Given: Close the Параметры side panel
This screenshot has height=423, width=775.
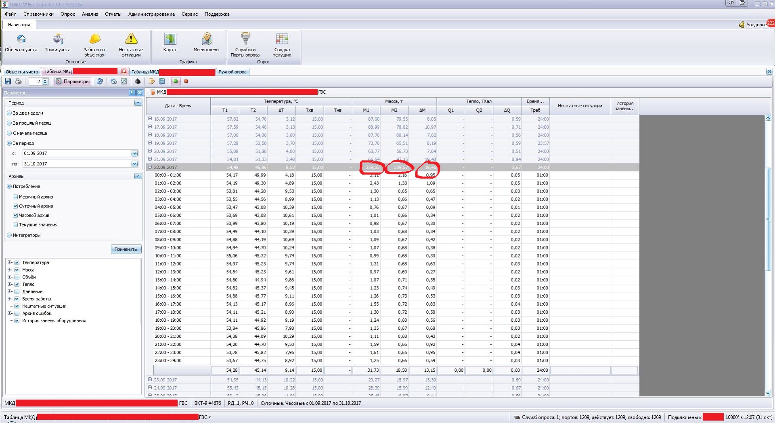Looking at the screenshot, I should (x=140, y=92).
